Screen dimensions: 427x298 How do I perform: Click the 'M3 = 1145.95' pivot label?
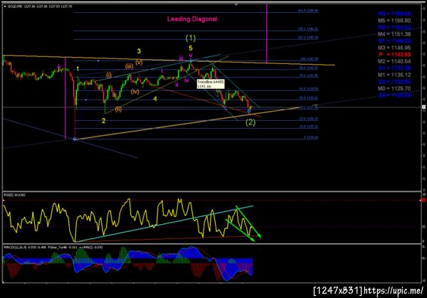point(394,48)
